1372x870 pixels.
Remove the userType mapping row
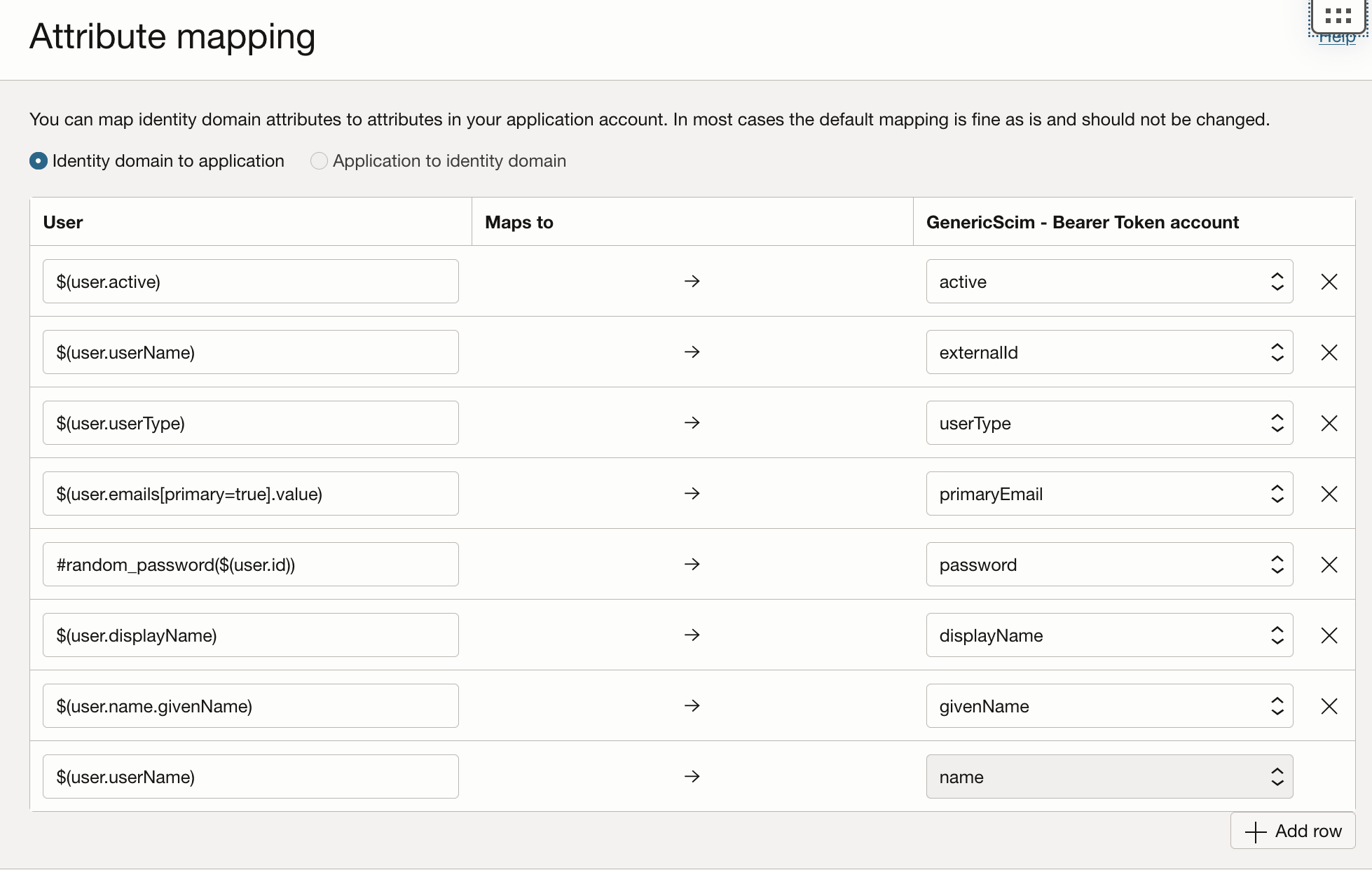[1329, 423]
